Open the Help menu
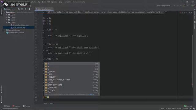 [60, 2]
